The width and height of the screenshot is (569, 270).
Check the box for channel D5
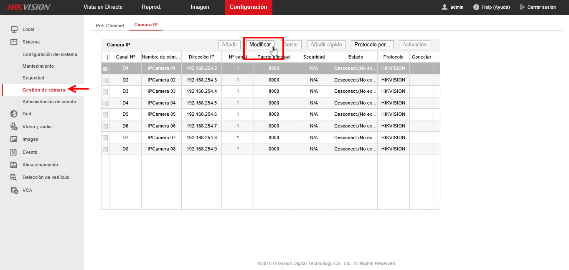105,115
